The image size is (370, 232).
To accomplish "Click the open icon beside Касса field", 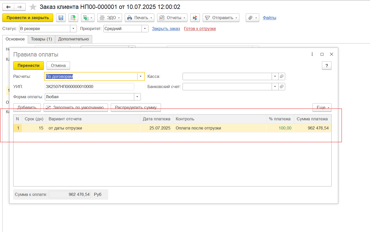I will pos(282,77).
